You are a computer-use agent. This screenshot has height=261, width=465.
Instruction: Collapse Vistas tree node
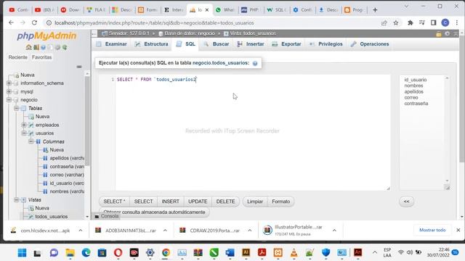[16, 200]
